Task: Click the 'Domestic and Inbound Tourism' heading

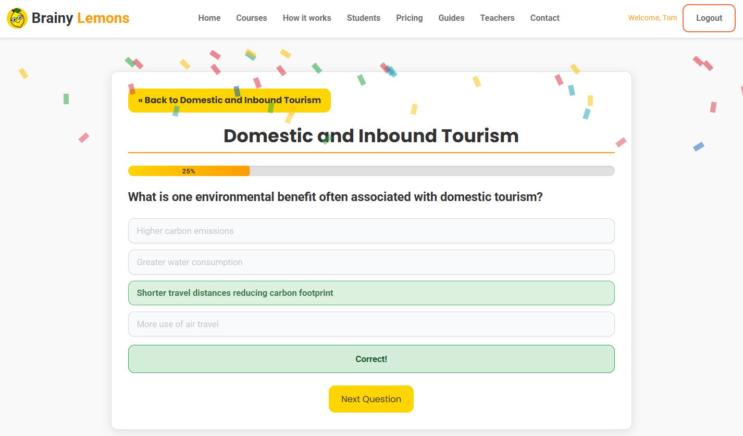Action: tap(371, 136)
